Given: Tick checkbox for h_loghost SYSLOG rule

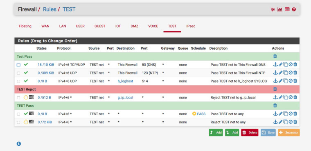Looking at the screenshot, I should point(18,81).
